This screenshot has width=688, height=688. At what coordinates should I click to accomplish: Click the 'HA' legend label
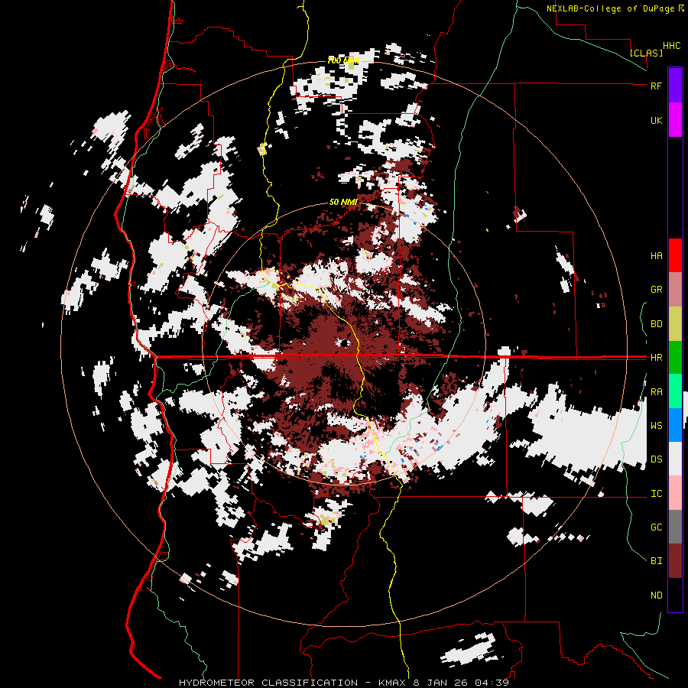point(656,256)
